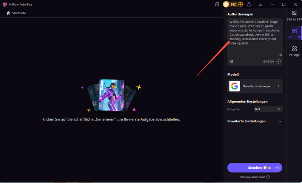Select the Text zu Bild tab
Screen dimensions: 302x183
point(294,34)
